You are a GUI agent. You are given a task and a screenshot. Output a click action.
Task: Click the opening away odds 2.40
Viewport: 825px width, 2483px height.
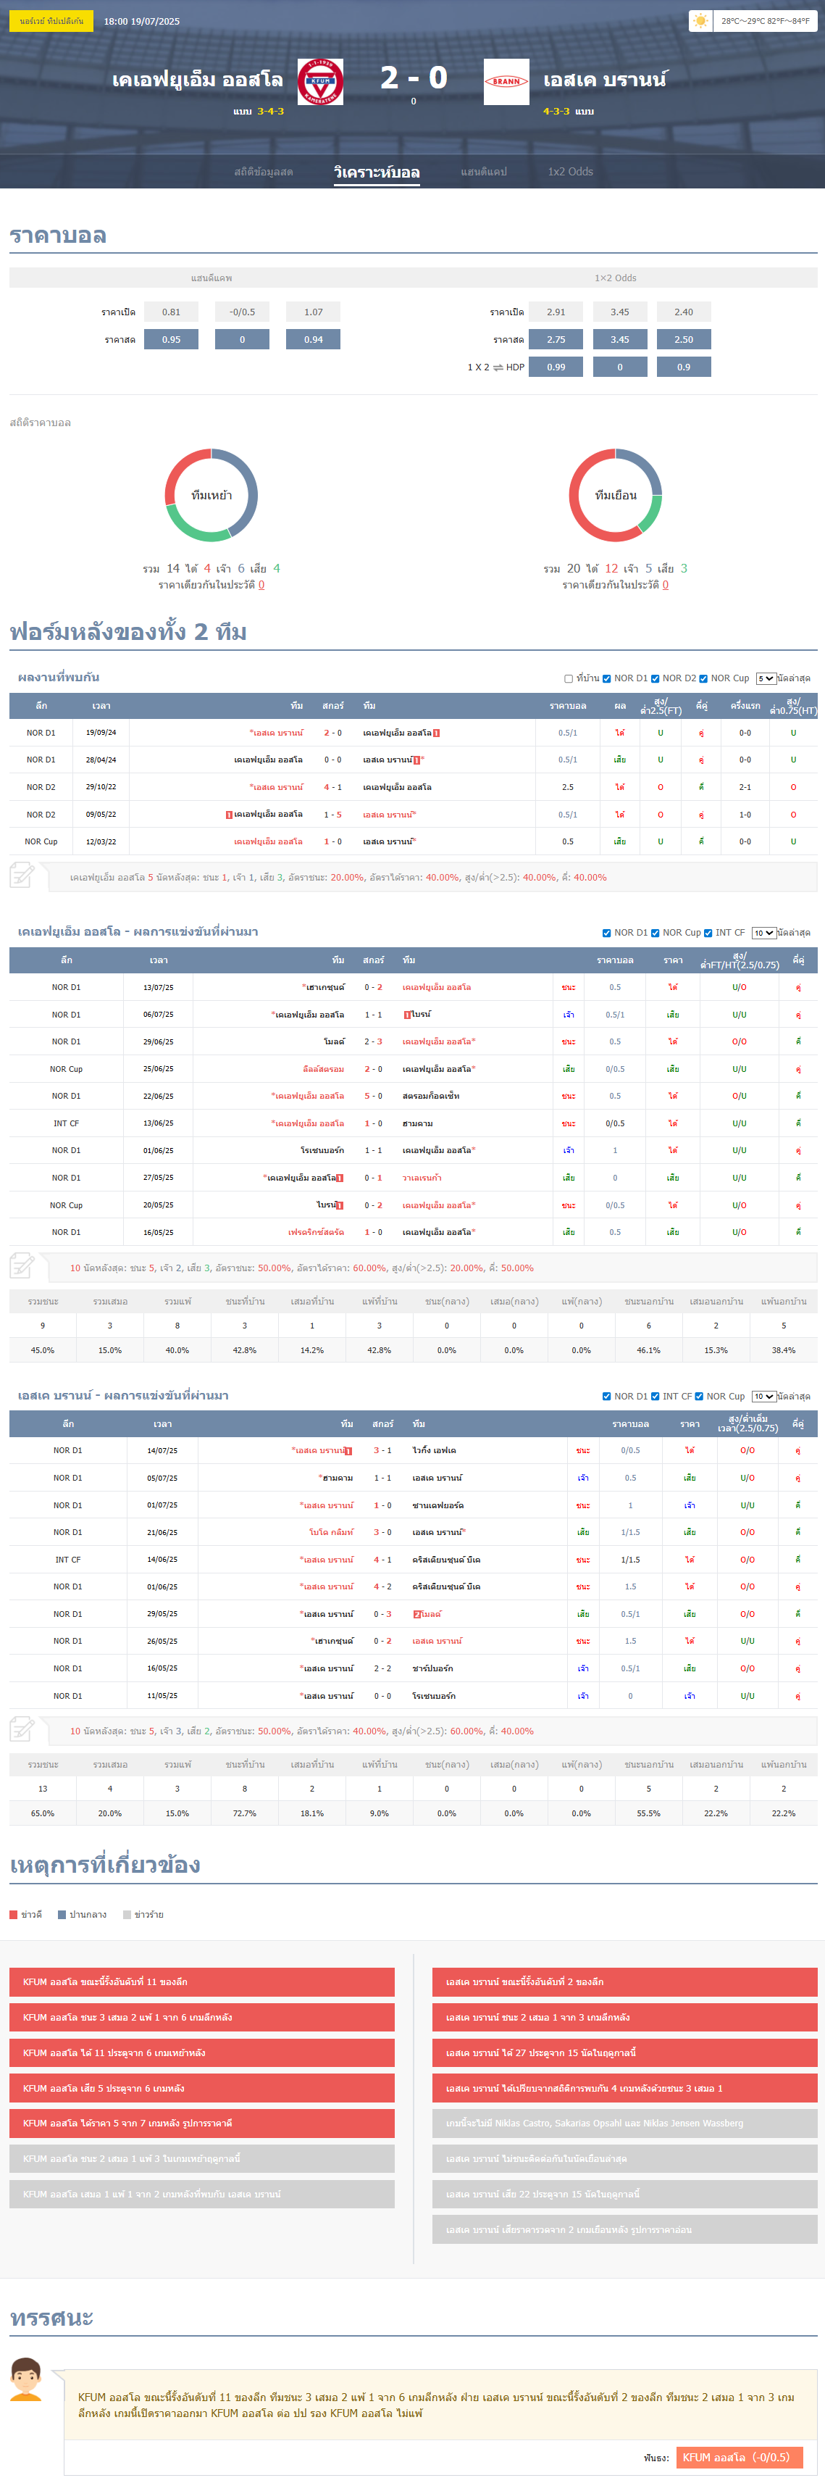(x=684, y=312)
